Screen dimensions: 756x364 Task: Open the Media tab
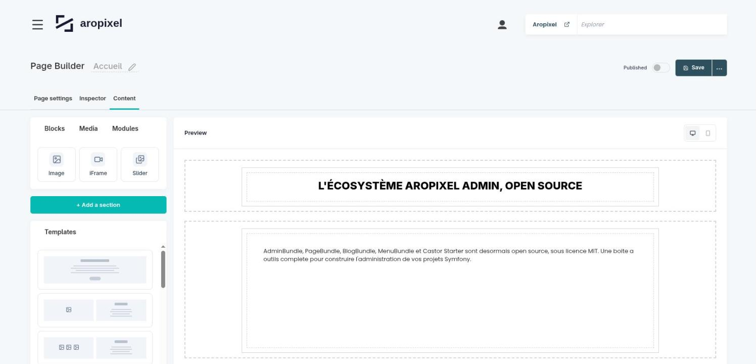(x=88, y=128)
